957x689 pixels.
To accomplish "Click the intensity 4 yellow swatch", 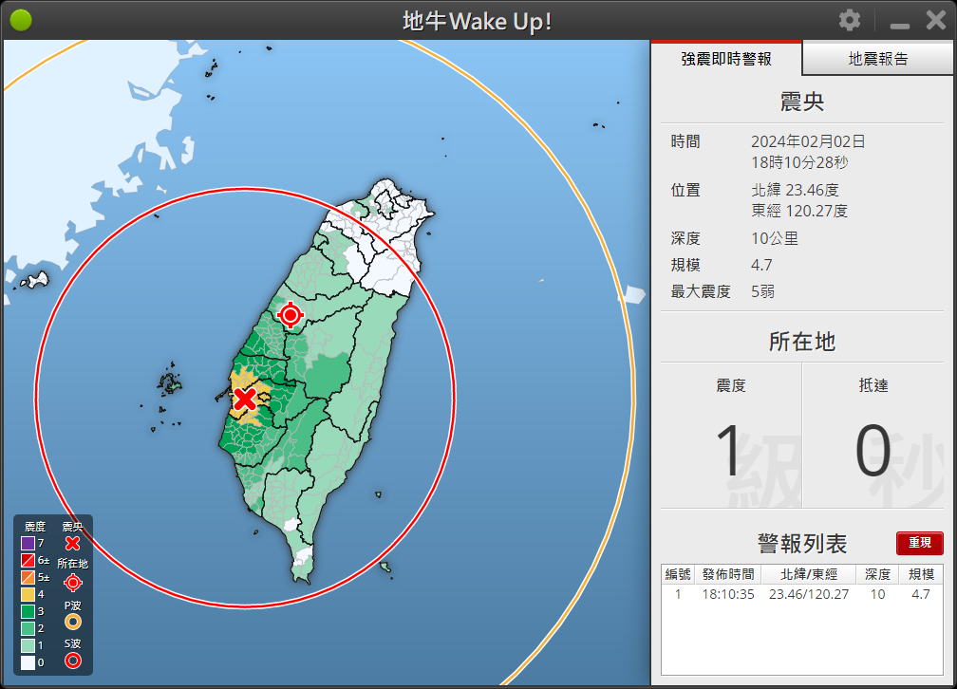I will [x=28, y=594].
